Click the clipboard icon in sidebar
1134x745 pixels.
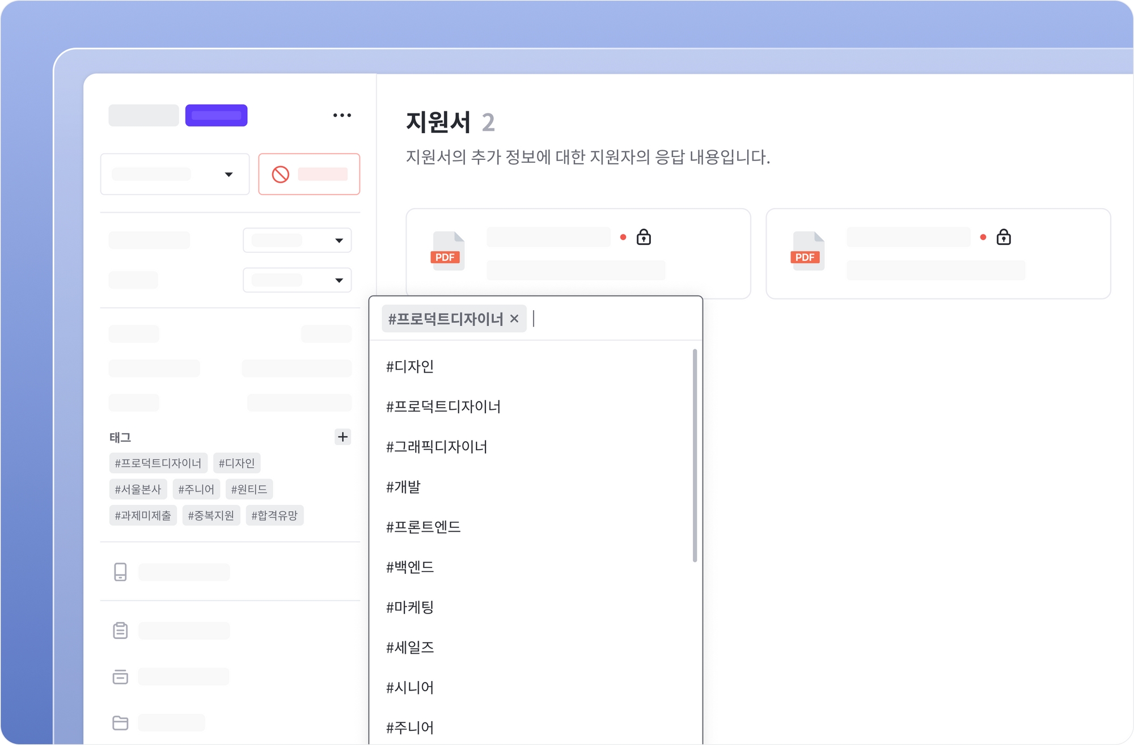coord(120,630)
